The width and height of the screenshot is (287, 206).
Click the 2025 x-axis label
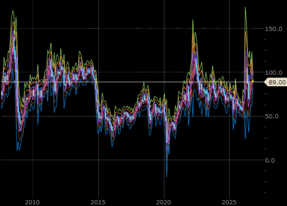[229, 202]
